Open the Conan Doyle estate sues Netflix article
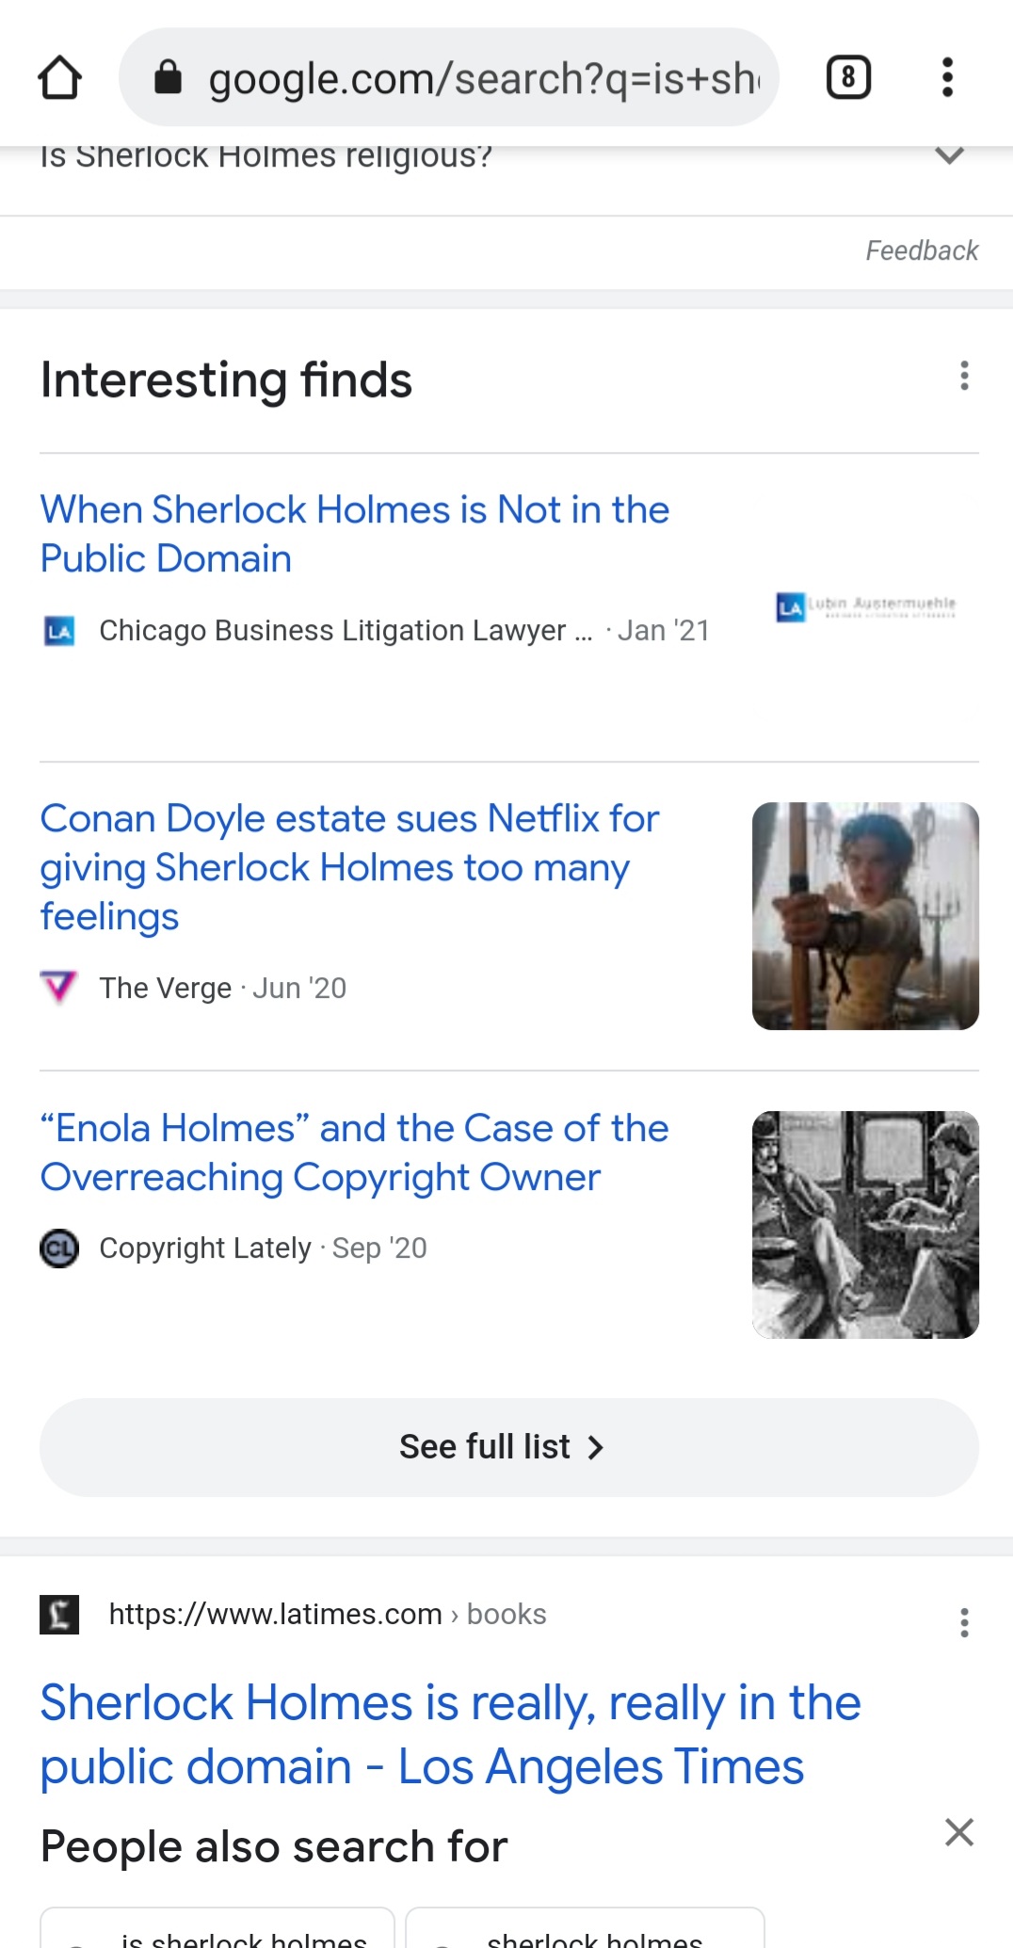The width and height of the screenshot is (1013, 1948). coord(349,867)
